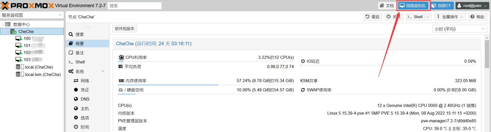Open the 时间 time settings
Viewport: 491px width, 132px height.
pos(84,127)
